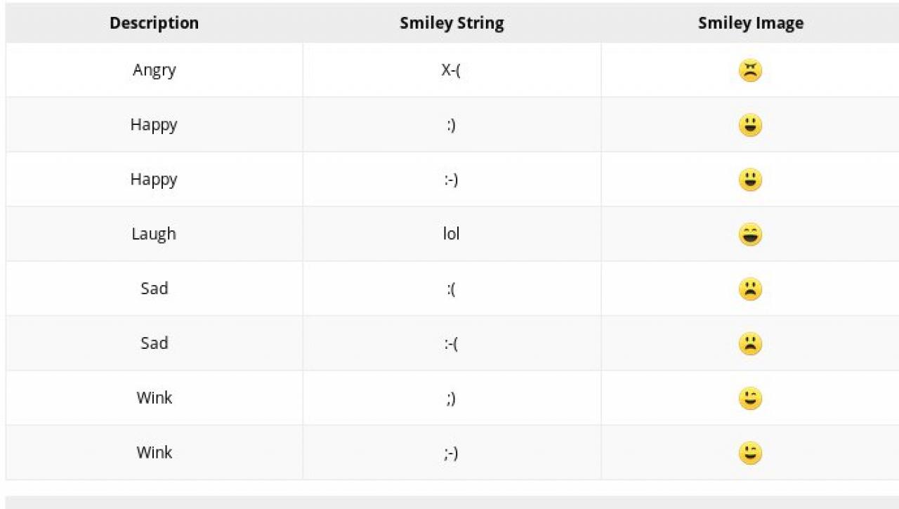Click the laughing smiley image
This screenshot has width=899, height=509.
click(750, 234)
